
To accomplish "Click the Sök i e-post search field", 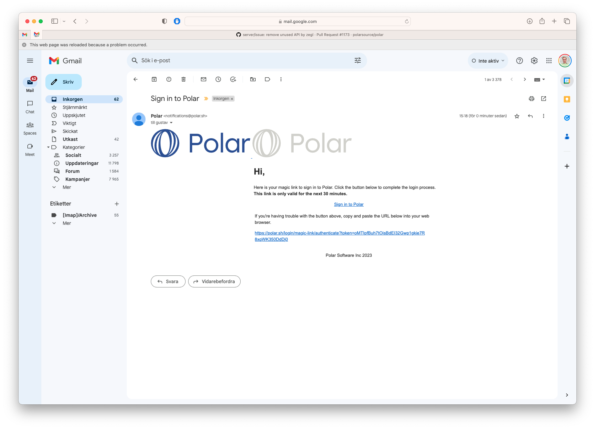I will tap(234, 60).
